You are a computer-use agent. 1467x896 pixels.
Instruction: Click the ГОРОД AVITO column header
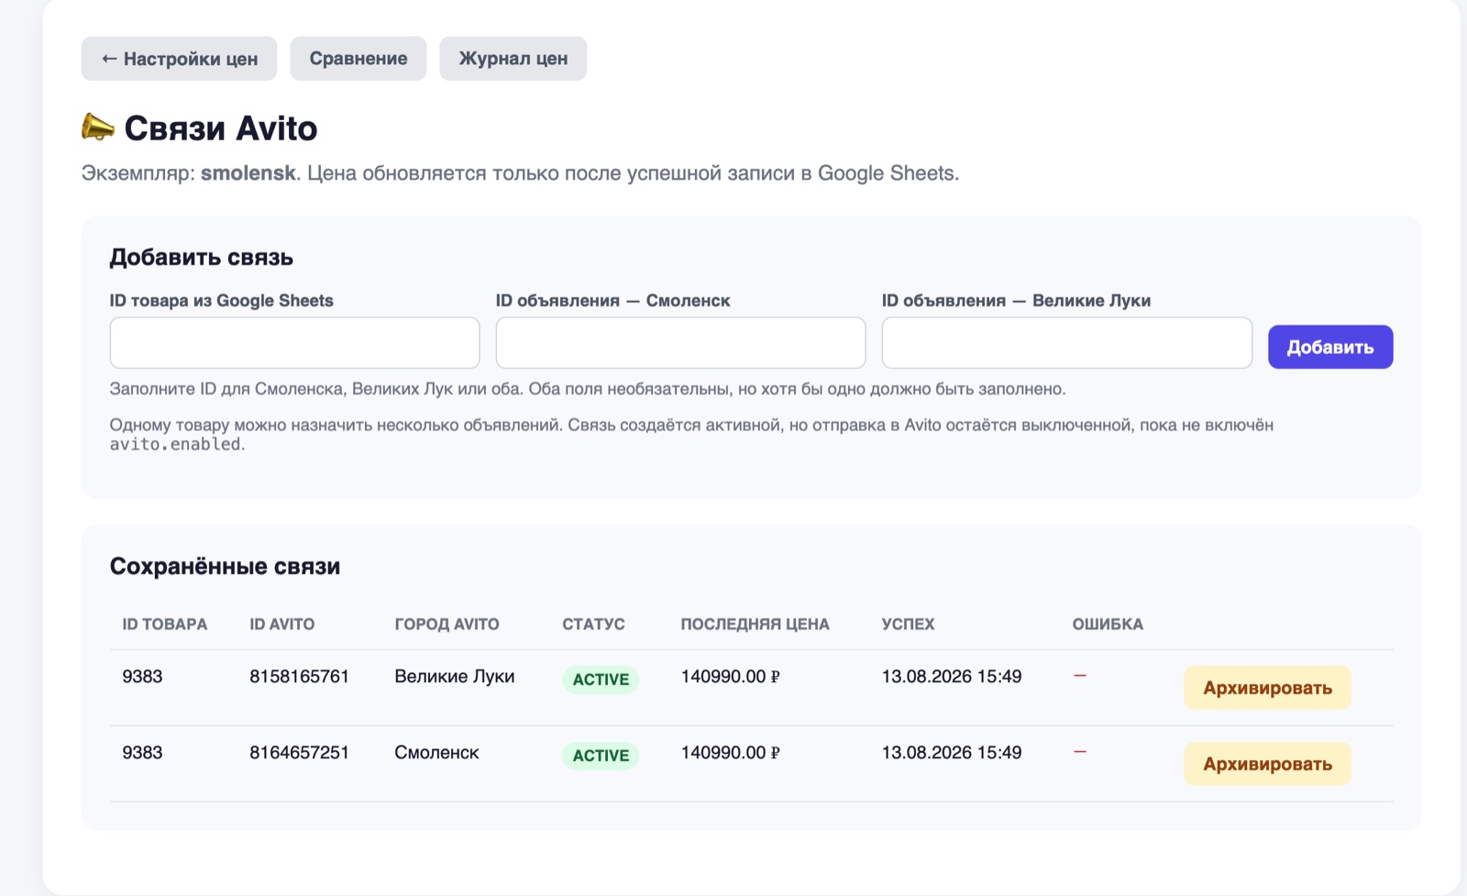[447, 625]
